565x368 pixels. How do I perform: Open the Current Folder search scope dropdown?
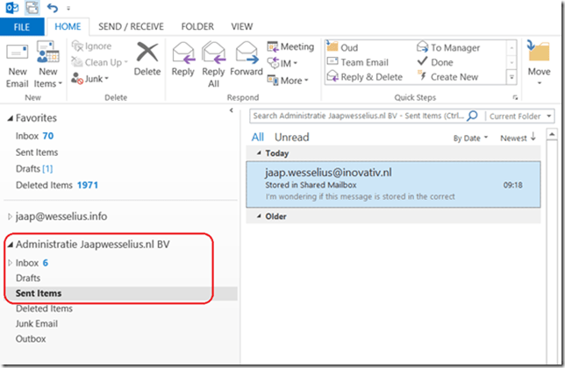click(x=521, y=115)
